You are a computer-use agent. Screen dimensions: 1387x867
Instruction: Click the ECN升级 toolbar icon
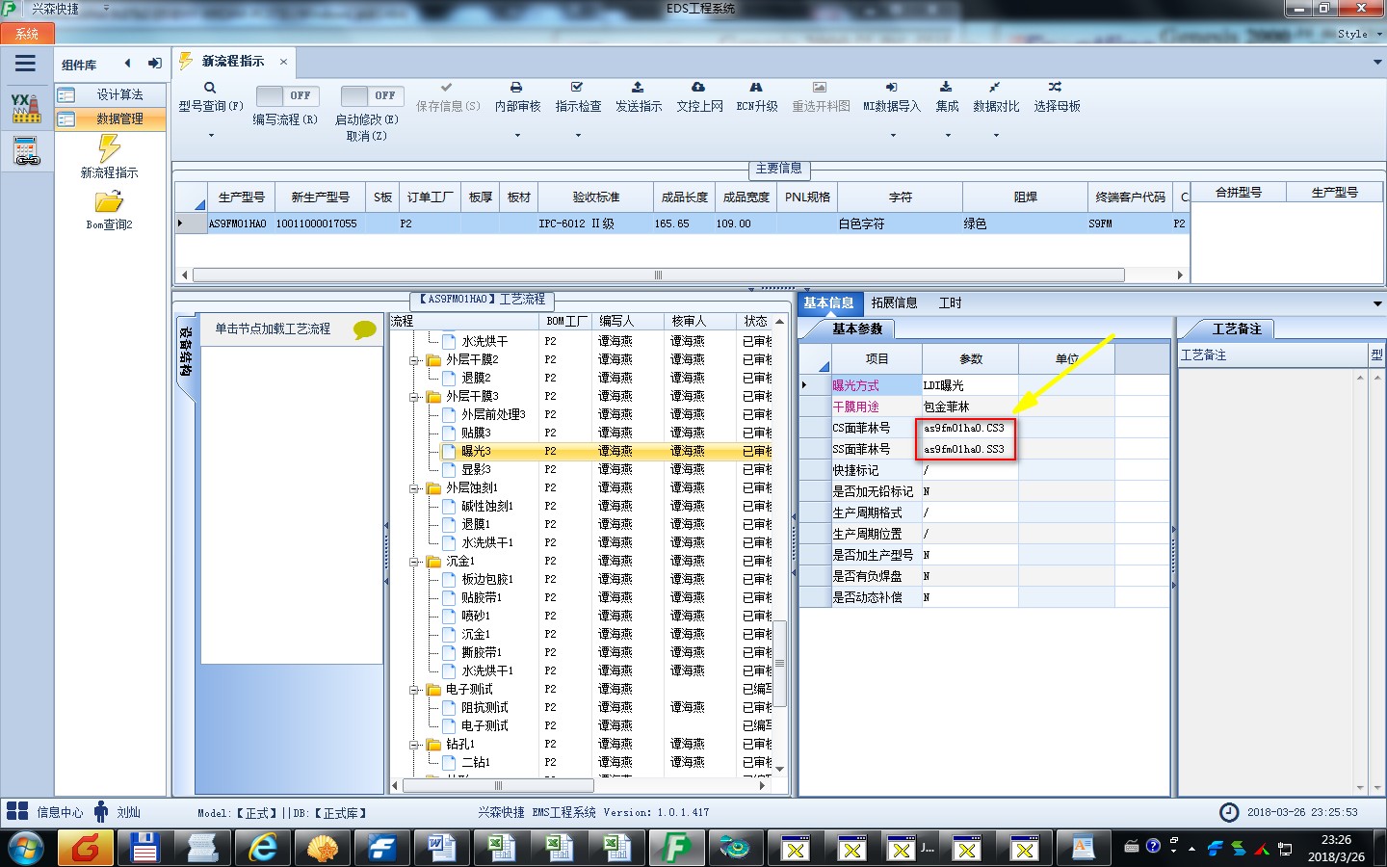(x=756, y=88)
